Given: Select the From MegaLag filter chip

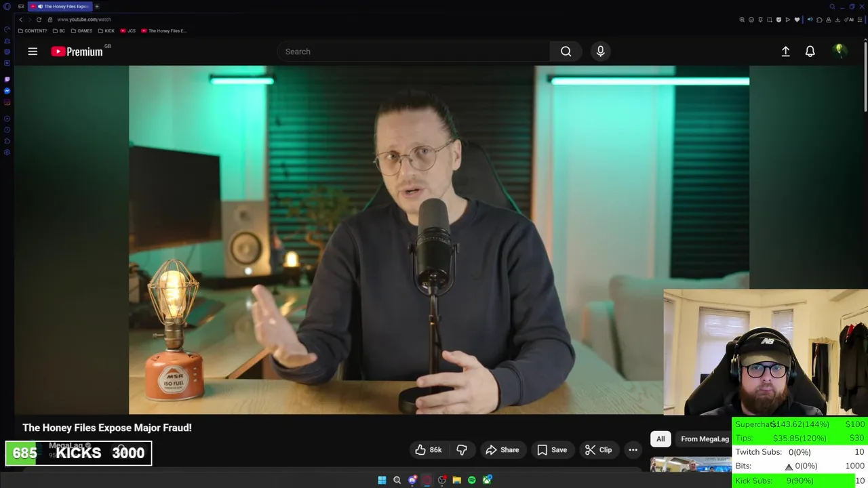Looking at the screenshot, I should coord(704,439).
